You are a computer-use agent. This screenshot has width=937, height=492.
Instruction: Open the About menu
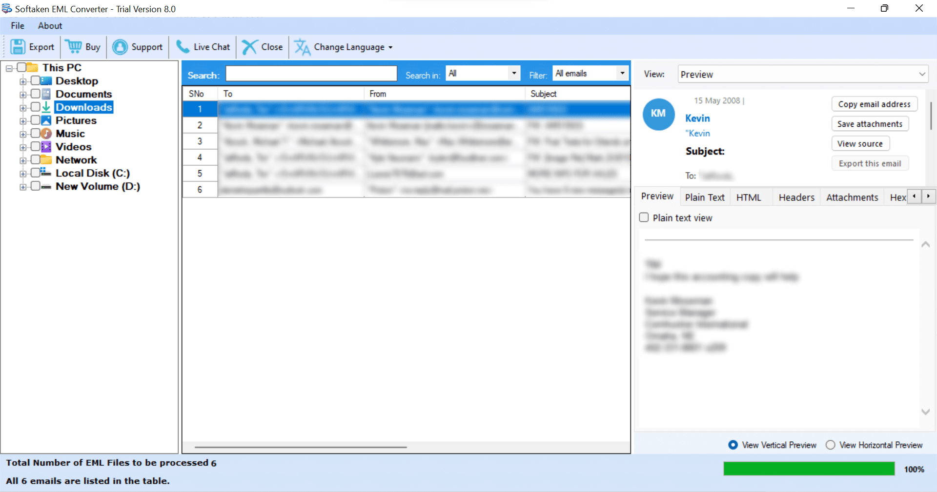coord(50,26)
